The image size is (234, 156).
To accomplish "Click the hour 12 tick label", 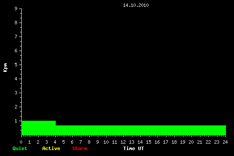I will tap(123, 142).
